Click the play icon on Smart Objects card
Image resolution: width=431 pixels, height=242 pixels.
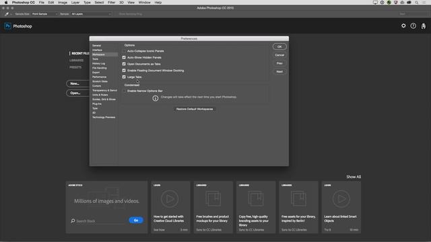pos(341,199)
